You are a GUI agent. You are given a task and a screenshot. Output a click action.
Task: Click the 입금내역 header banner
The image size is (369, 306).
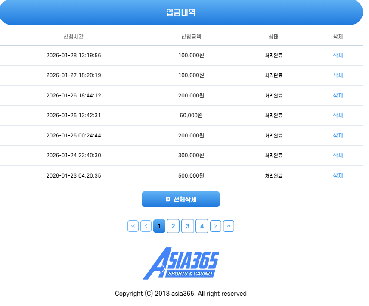[x=181, y=12]
